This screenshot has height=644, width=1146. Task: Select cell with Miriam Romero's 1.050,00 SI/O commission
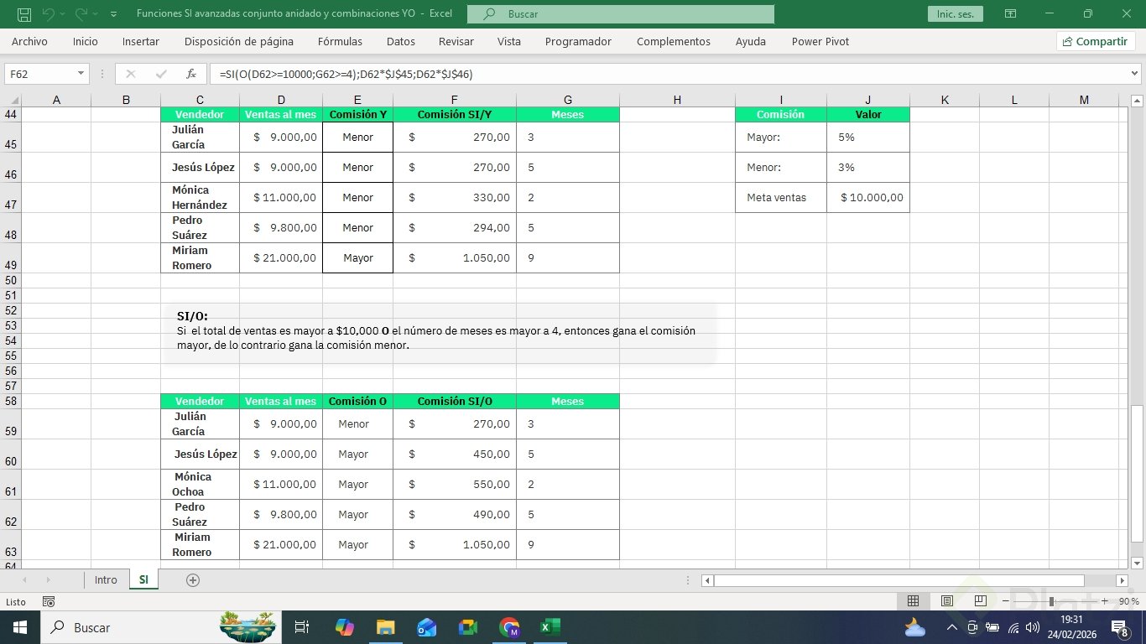pyautogui.click(x=455, y=544)
